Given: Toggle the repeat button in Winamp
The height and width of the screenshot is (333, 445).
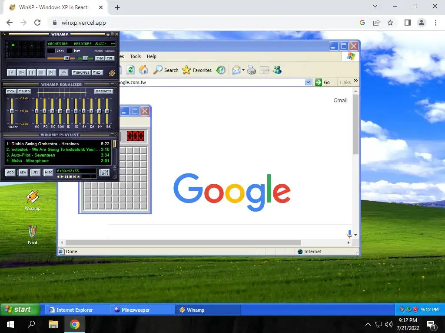Looking at the screenshot, I should coord(97,73).
